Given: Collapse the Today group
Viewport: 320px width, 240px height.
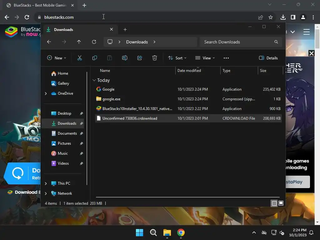Looking at the screenshot, I should click(94, 80).
